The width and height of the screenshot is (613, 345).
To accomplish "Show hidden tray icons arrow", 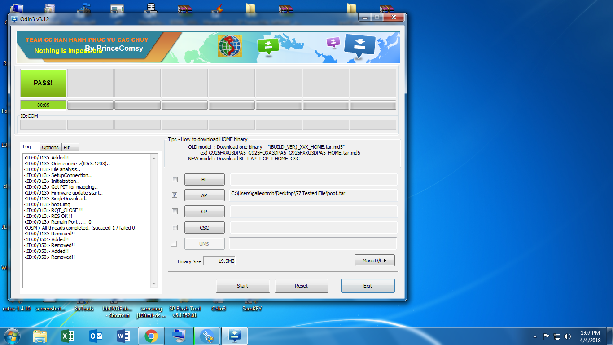I will pyautogui.click(x=535, y=336).
